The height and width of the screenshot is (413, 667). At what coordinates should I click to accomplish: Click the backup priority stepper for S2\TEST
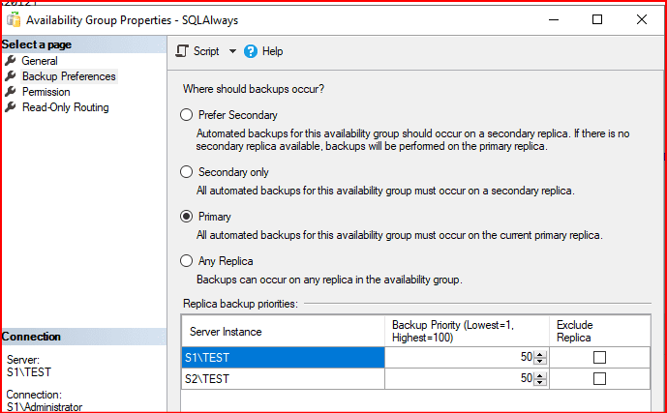[540, 379]
